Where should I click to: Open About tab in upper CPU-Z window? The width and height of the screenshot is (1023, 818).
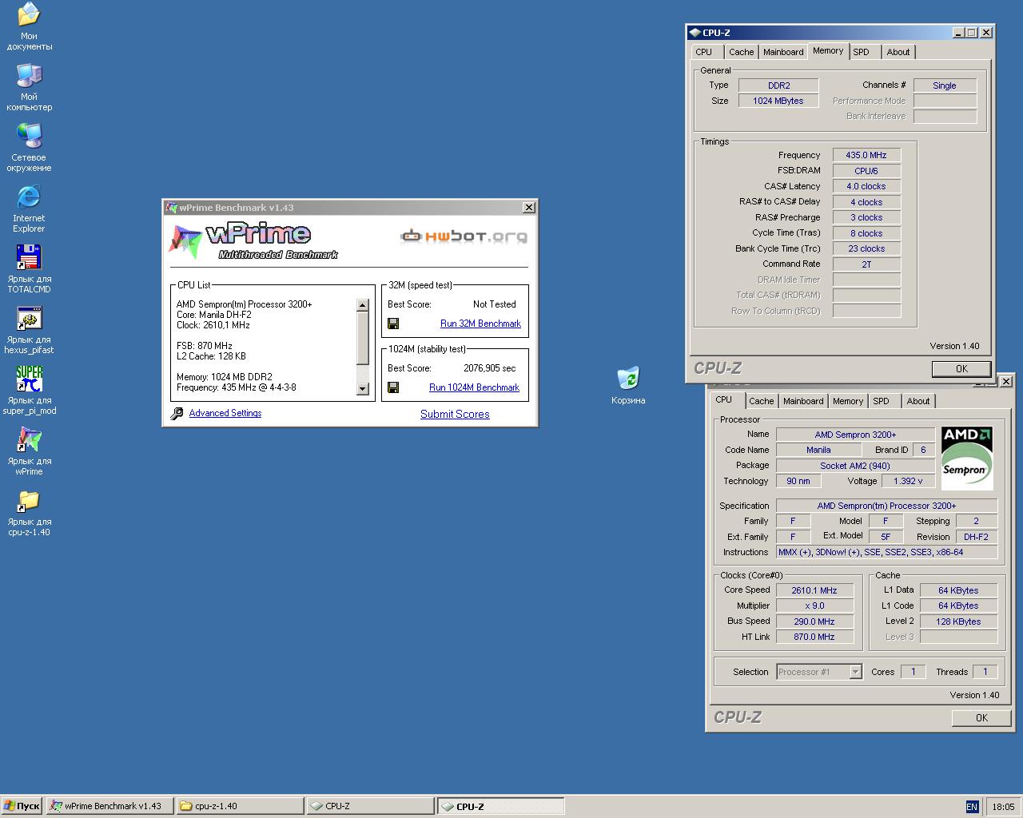click(898, 52)
